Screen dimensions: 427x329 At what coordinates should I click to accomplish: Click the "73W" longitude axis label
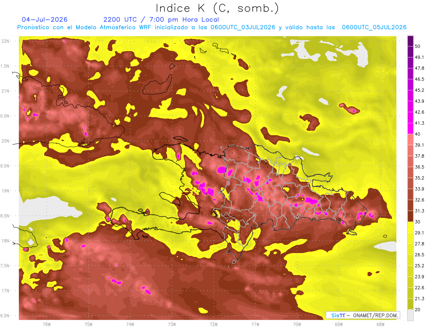[172, 324]
